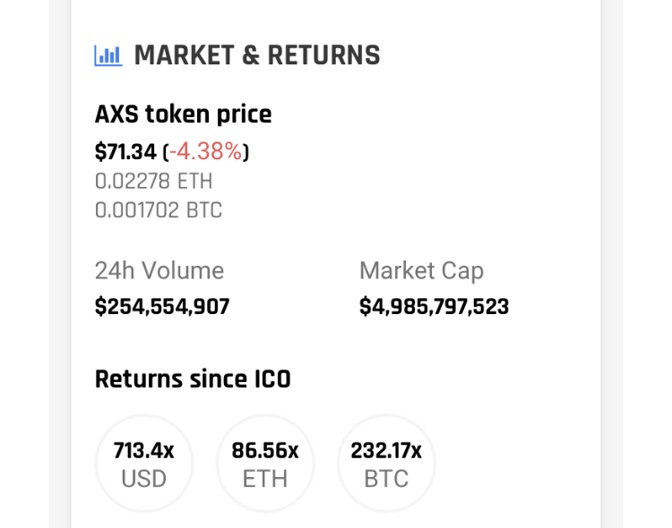Click the $254,554,907 volume figure
Image resolution: width=672 pixels, height=528 pixels.
click(x=162, y=307)
